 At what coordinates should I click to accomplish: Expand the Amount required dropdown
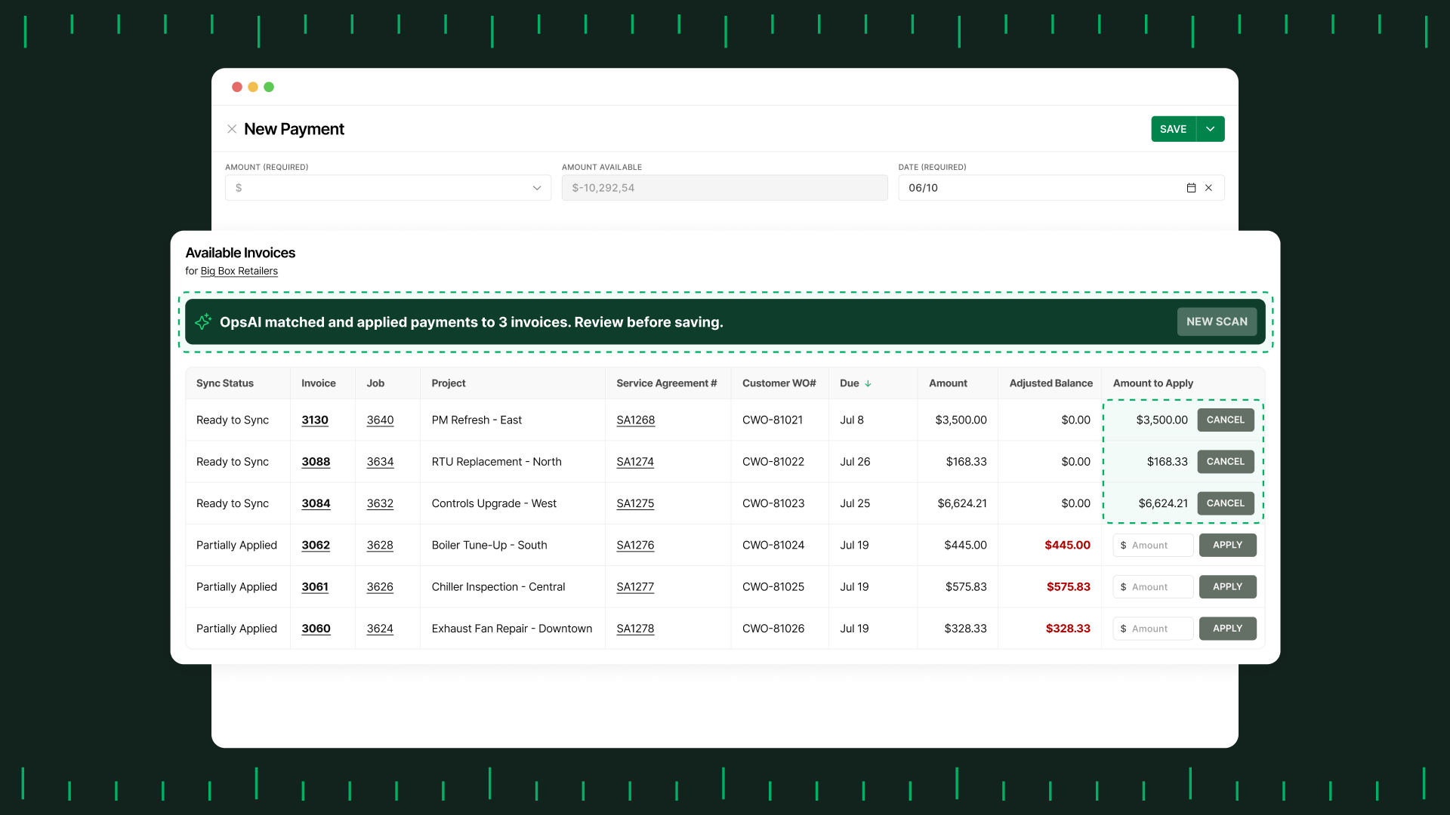[537, 188]
